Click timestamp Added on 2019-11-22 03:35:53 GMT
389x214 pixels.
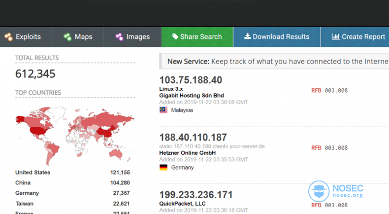coord(203,160)
